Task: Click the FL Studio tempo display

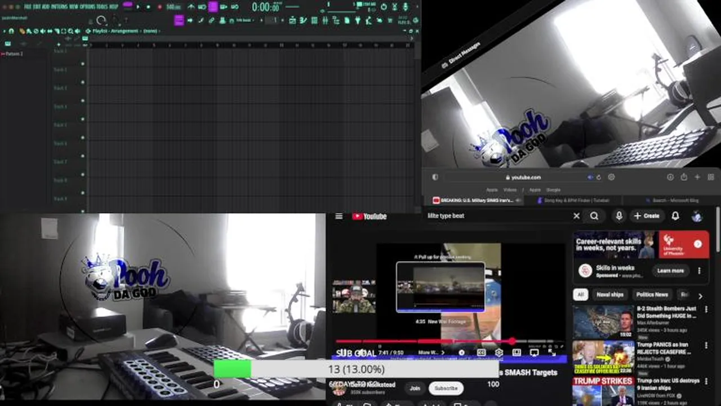Action: (173, 7)
